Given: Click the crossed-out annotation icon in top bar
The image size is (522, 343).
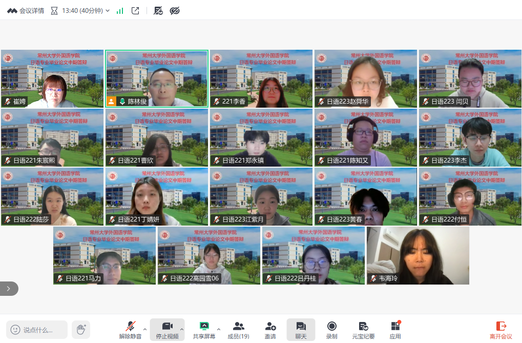Looking at the screenshot, I should click(x=158, y=11).
